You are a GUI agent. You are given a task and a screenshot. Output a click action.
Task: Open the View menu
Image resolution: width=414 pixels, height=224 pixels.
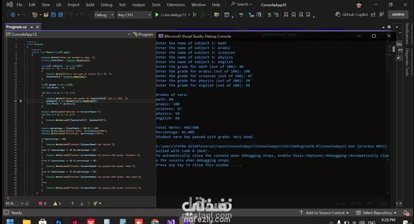[46, 5]
